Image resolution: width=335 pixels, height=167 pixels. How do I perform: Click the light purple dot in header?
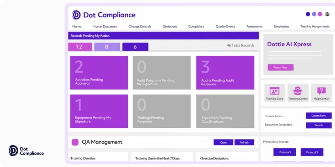click(314, 14)
